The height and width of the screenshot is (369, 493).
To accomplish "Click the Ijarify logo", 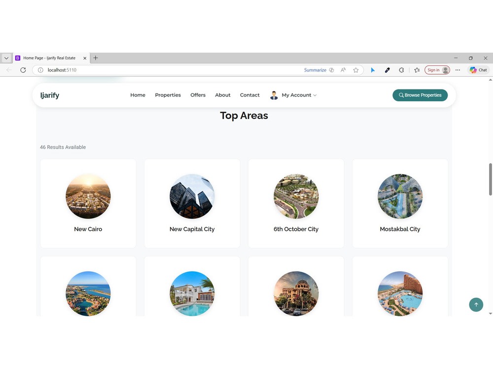I will pyautogui.click(x=50, y=95).
